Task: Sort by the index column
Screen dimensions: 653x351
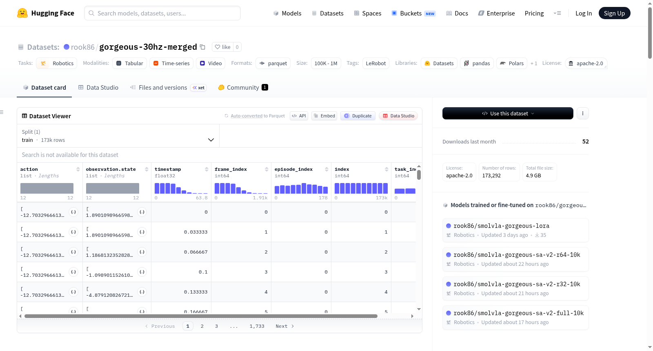Action: tap(386, 169)
